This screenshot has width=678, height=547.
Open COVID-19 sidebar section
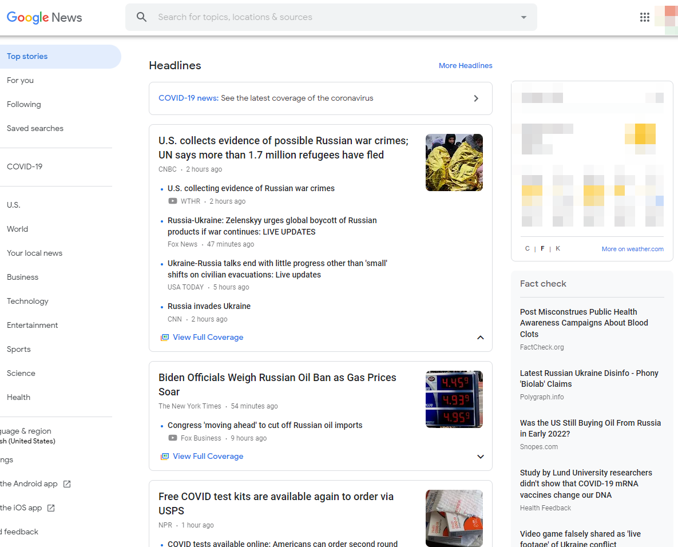[x=25, y=167]
